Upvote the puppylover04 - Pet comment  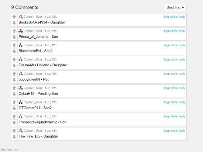14,74
